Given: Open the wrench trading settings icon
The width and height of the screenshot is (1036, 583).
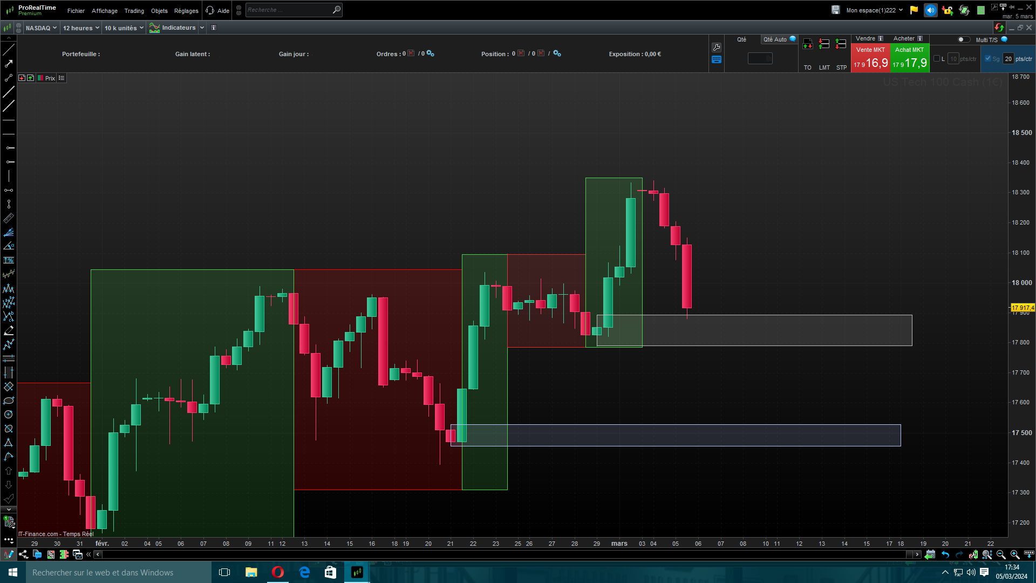Looking at the screenshot, I should pyautogui.click(x=717, y=48).
